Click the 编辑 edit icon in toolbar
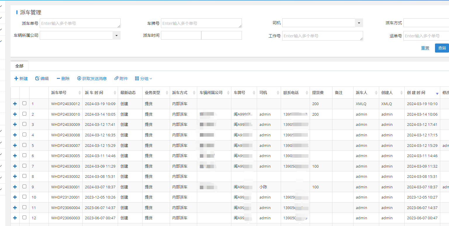This screenshot has width=449, height=226. [x=37, y=79]
